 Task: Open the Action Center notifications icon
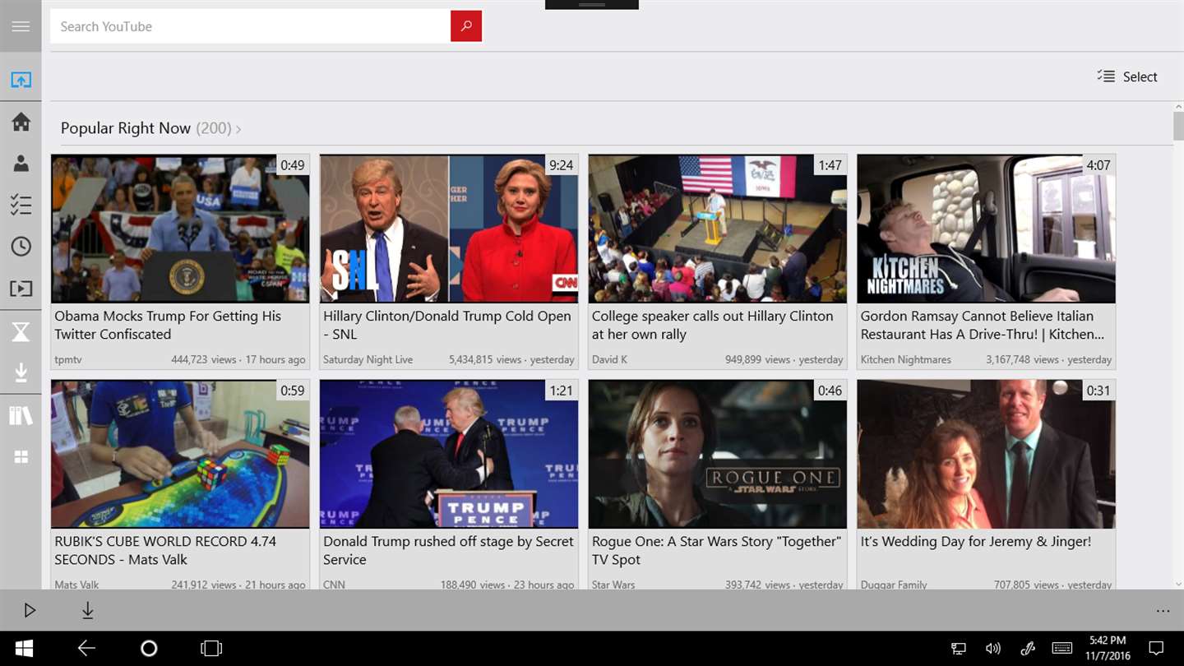point(1156,649)
